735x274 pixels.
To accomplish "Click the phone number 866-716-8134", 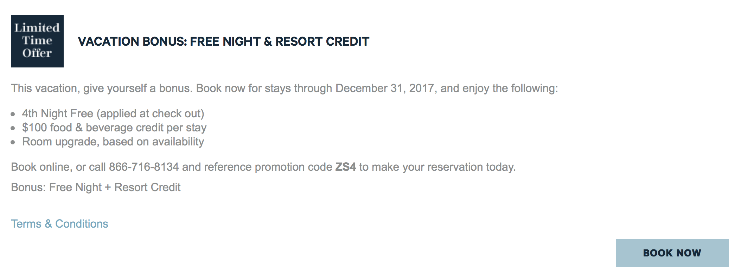I will tap(144, 167).
